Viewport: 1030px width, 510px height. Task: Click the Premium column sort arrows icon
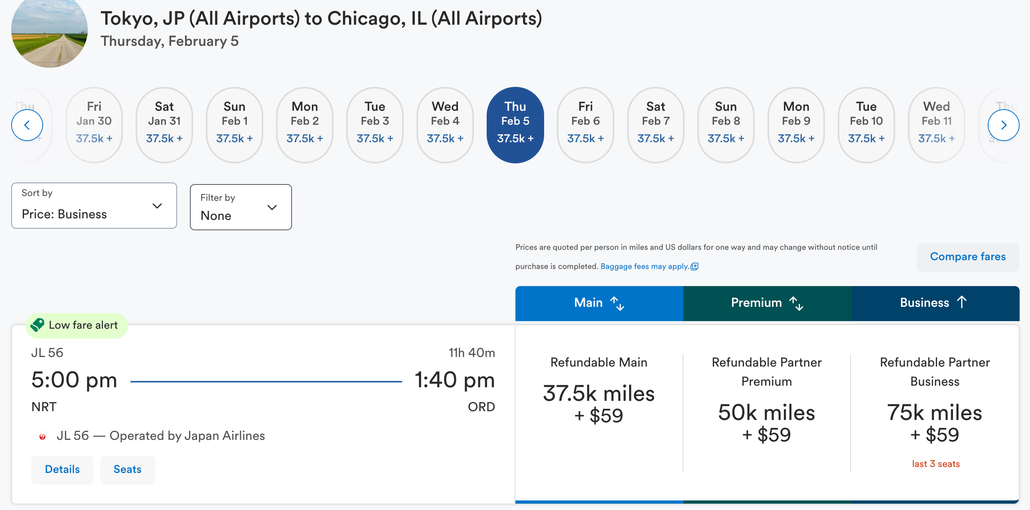pyautogui.click(x=796, y=303)
